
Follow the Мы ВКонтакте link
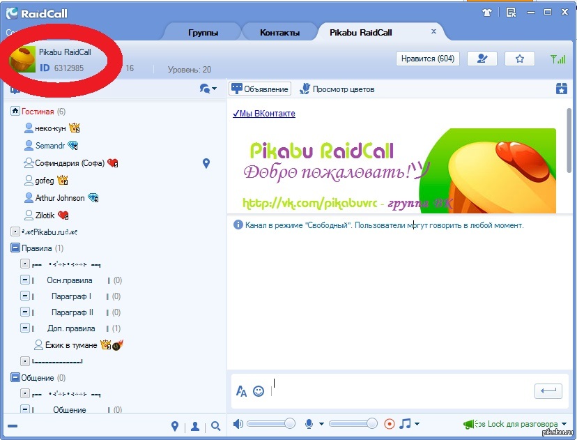[264, 114]
